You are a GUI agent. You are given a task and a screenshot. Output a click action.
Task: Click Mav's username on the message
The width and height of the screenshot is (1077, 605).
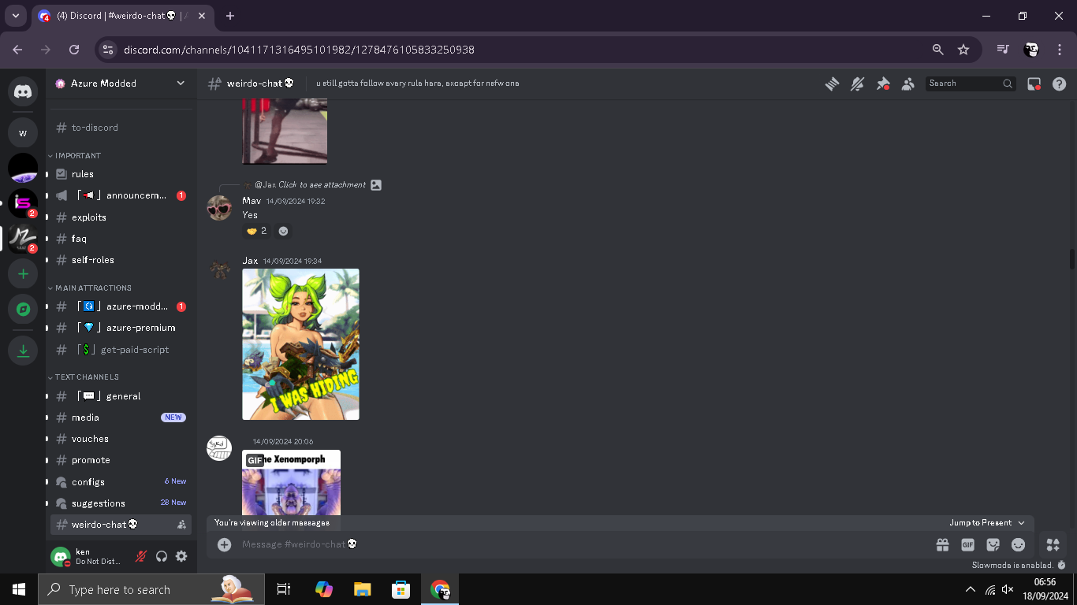tap(252, 201)
